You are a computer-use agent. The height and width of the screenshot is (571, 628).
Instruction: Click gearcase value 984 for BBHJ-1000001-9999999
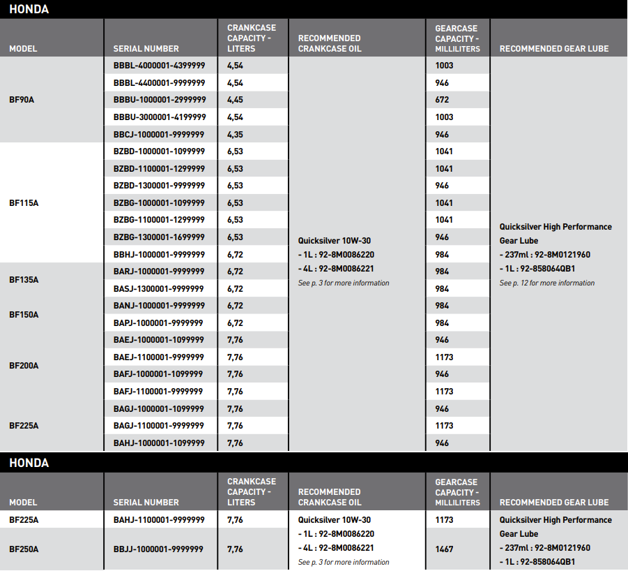pyautogui.click(x=442, y=255)
